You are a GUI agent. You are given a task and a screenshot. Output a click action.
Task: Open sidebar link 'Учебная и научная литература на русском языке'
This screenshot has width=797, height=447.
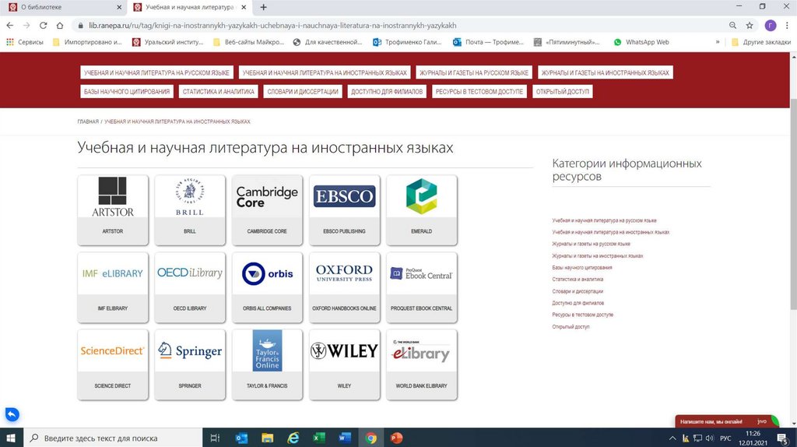tap(604, 220)
